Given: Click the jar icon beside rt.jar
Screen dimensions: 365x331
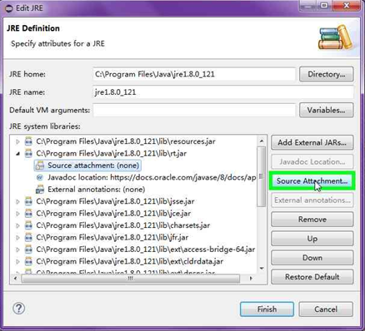Looking at the screenshot, I should pos(28,153).
